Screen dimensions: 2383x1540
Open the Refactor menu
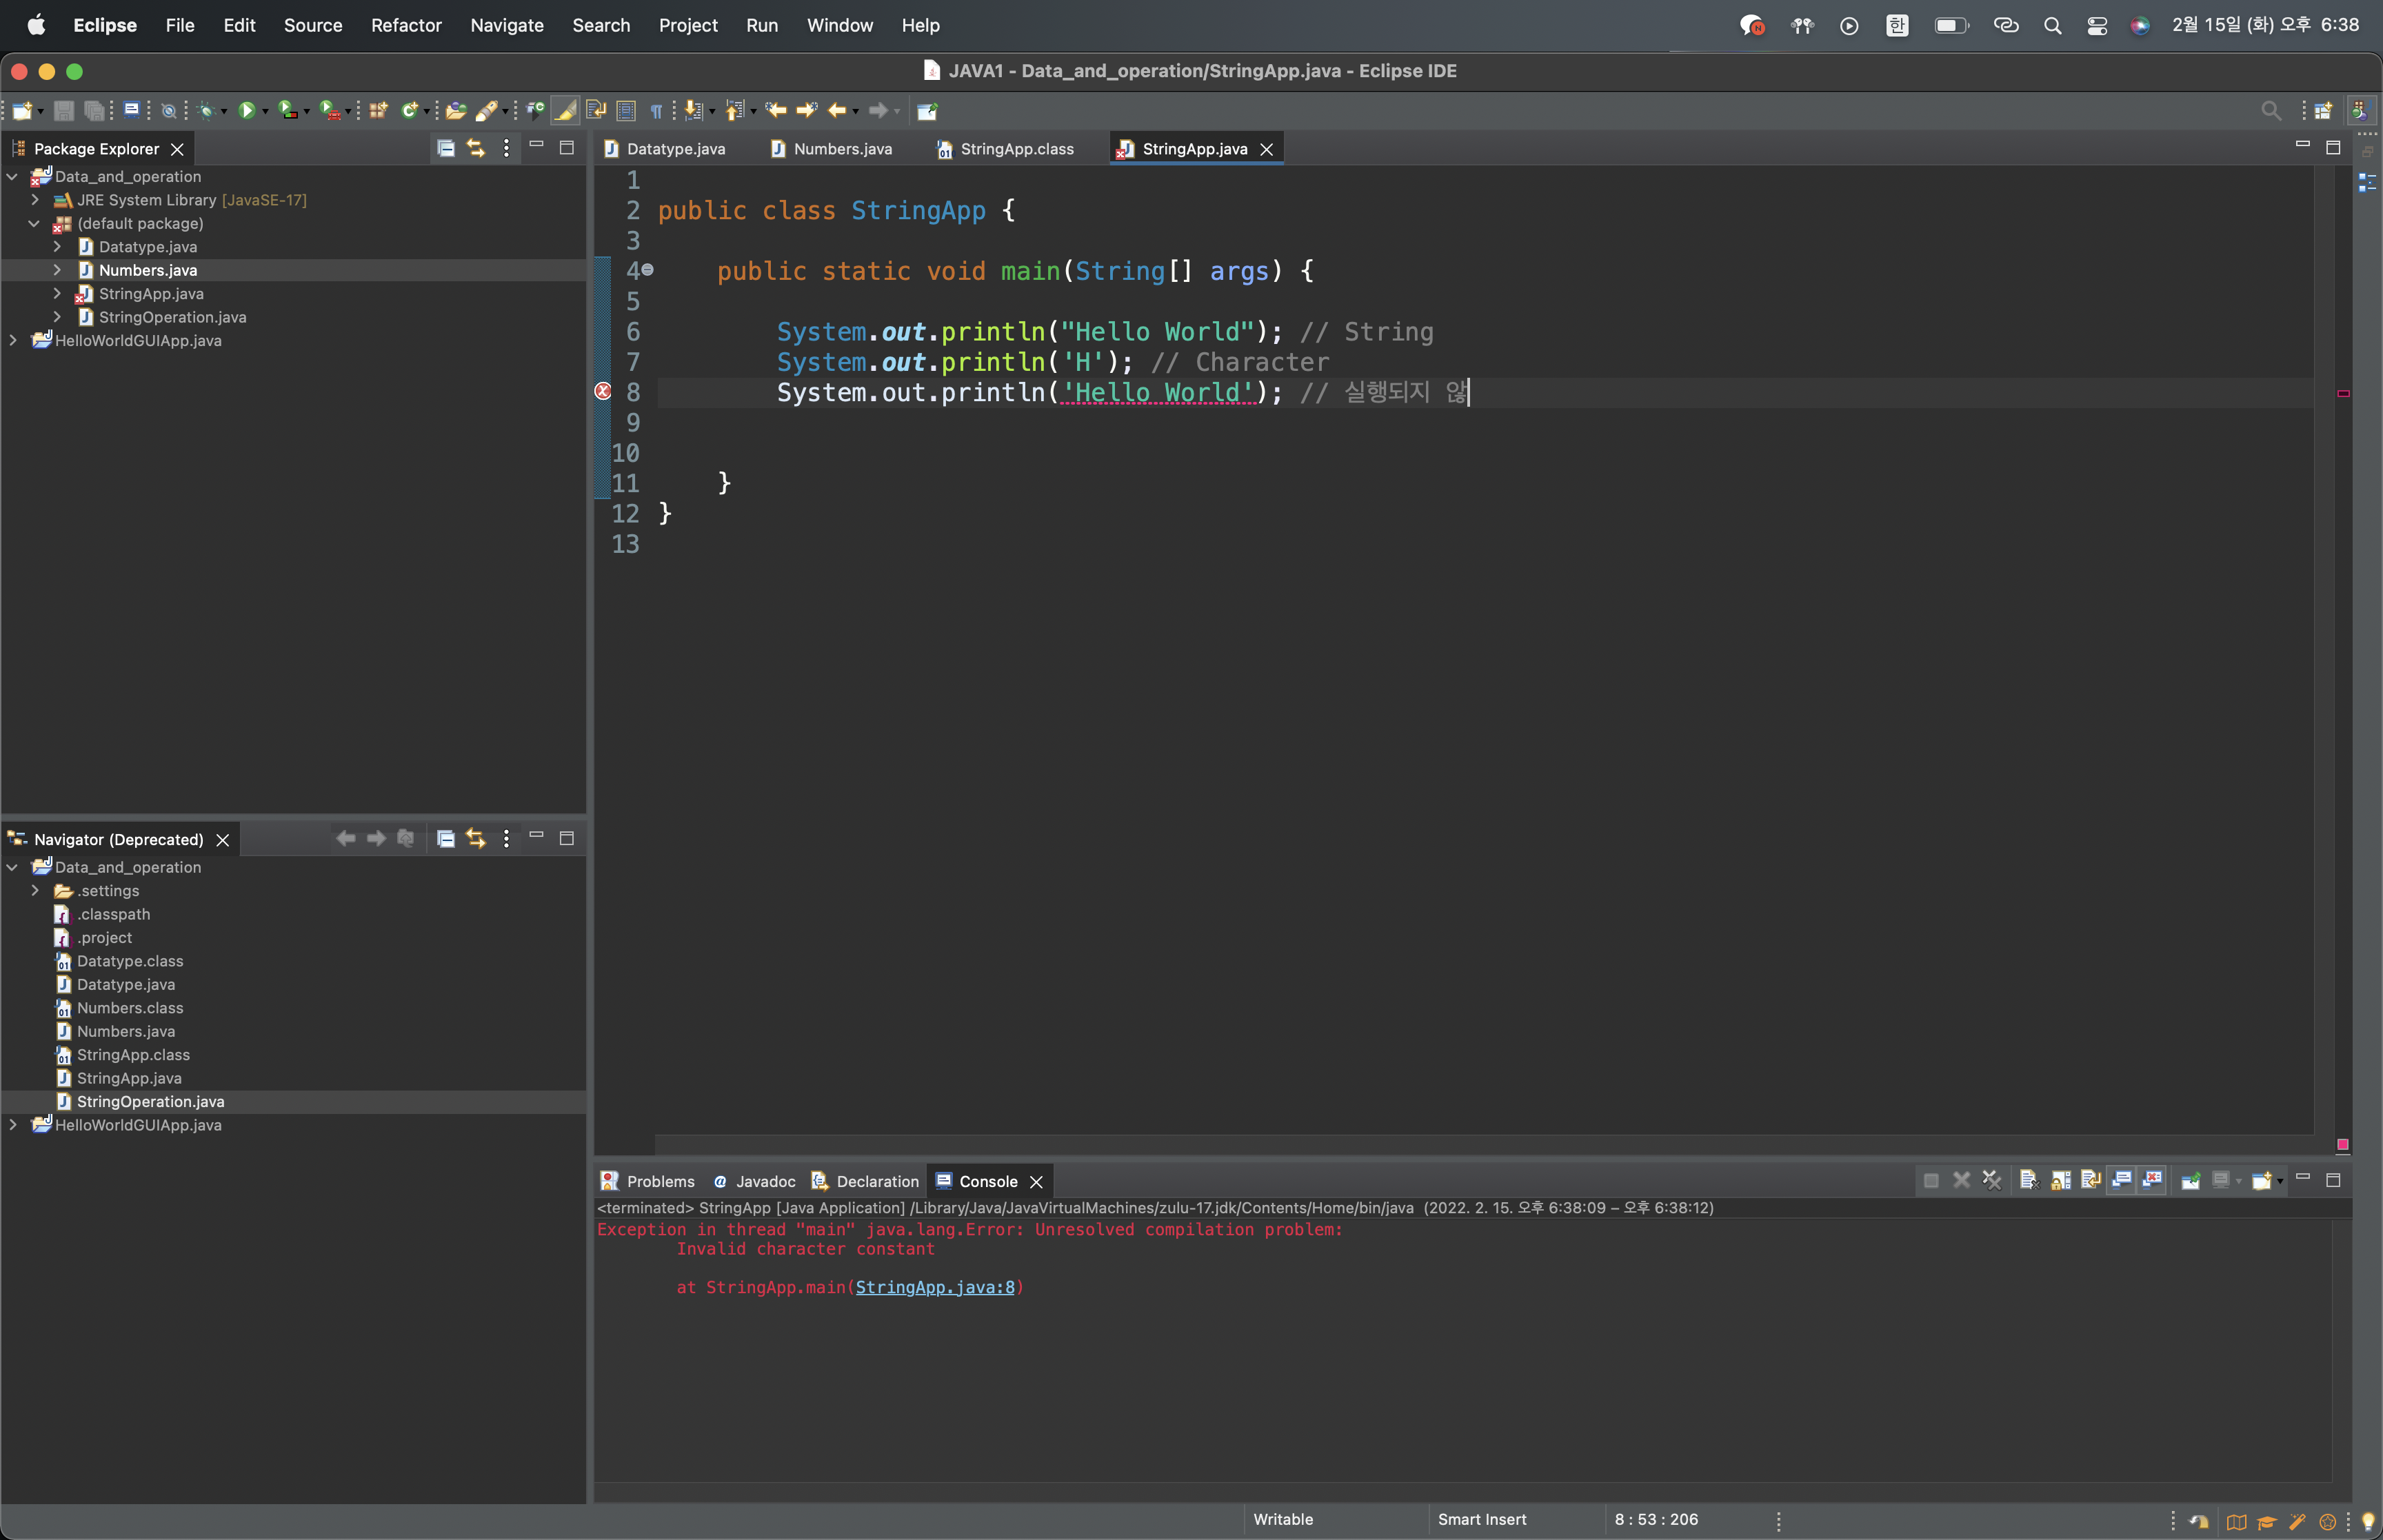point(406,25)
